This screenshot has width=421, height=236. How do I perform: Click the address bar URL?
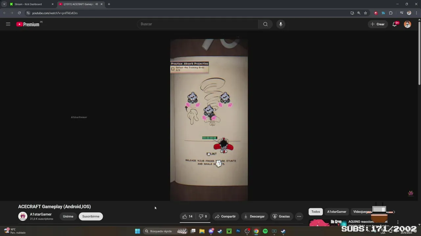[55, 13]
